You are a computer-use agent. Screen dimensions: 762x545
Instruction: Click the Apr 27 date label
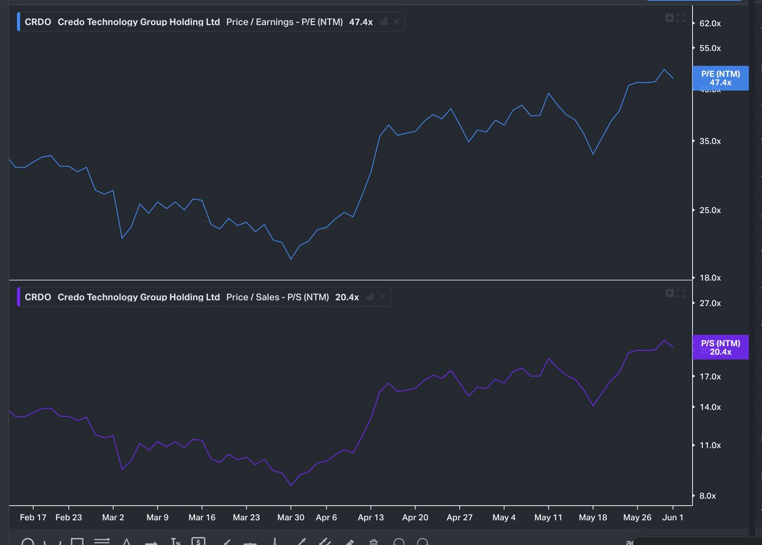tap(460, 518)
